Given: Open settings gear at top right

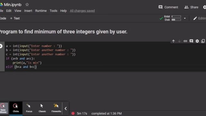Looking at the screenshot, I should coord(204,7).
